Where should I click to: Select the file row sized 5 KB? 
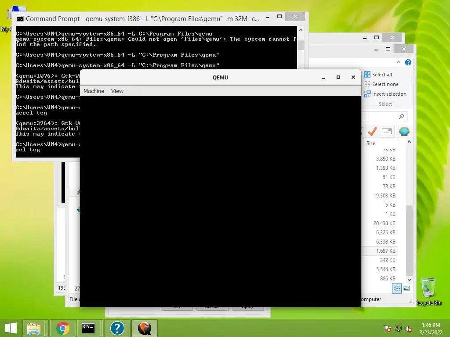tap(380, 204)
